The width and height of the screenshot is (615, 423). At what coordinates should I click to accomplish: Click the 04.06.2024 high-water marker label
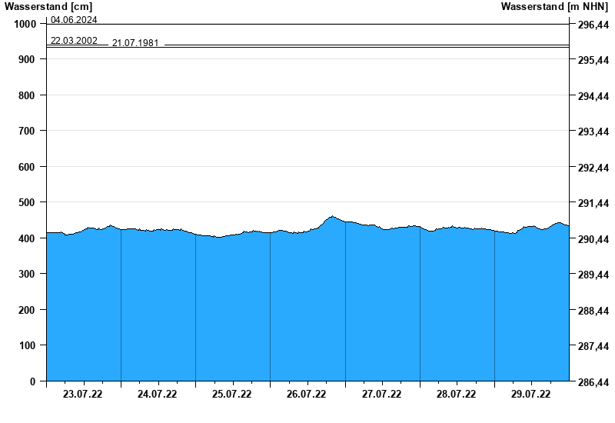[74, 20]
